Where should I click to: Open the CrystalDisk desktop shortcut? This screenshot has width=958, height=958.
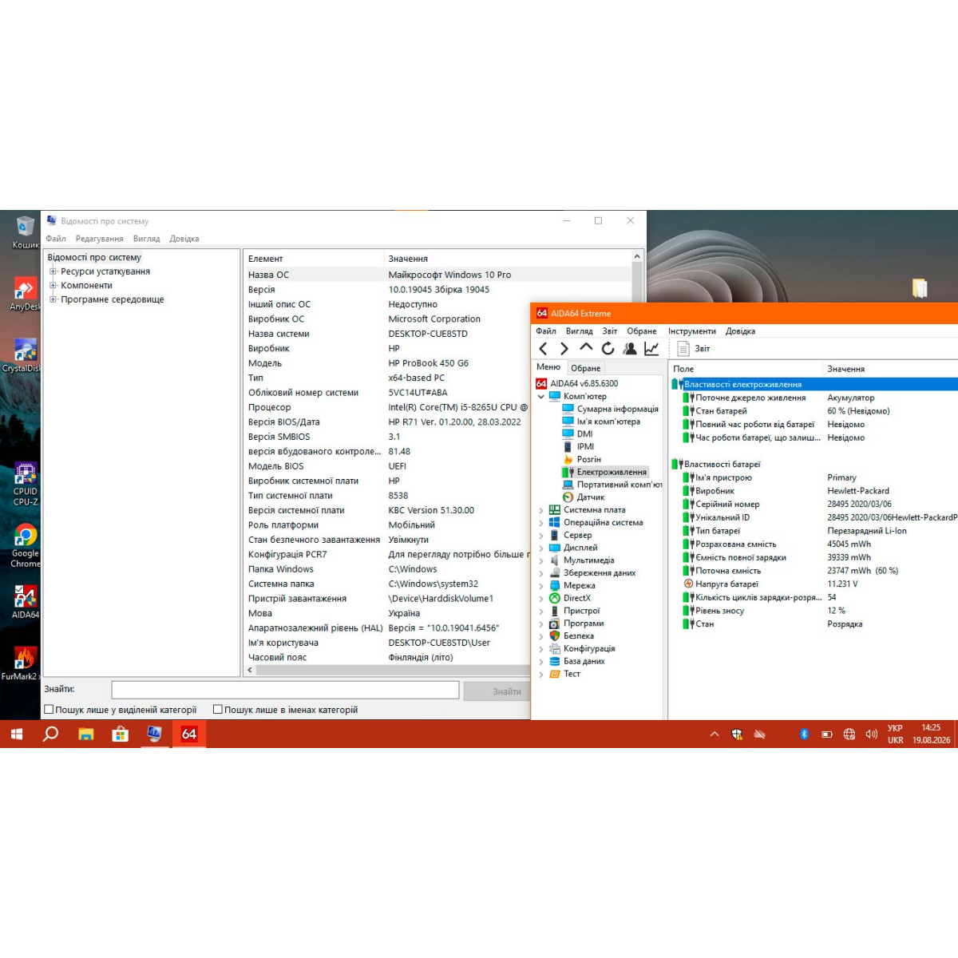tap(22, 355)
